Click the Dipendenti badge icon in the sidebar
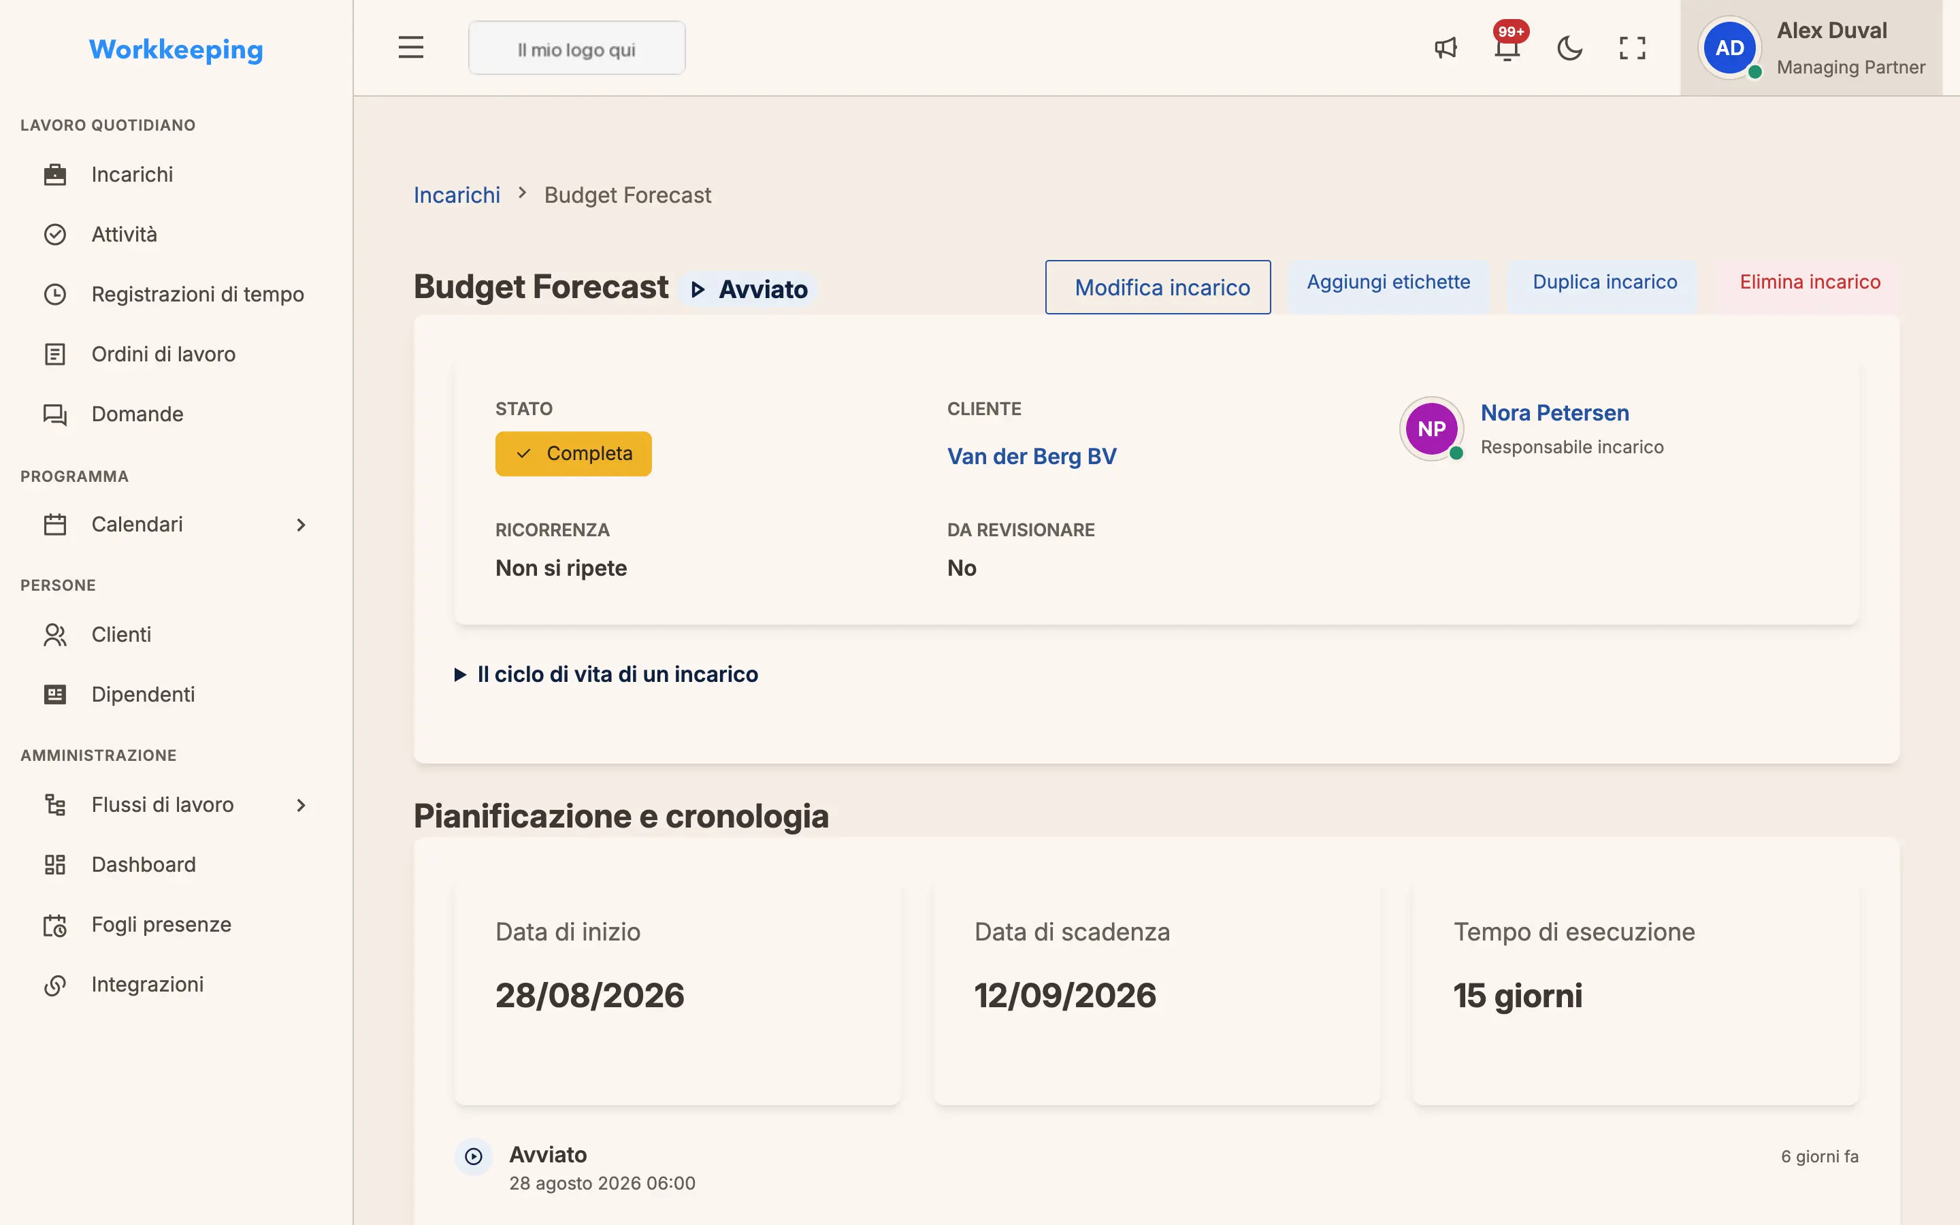Viewport: 1960px width, 1225px height. click(54, 694)
